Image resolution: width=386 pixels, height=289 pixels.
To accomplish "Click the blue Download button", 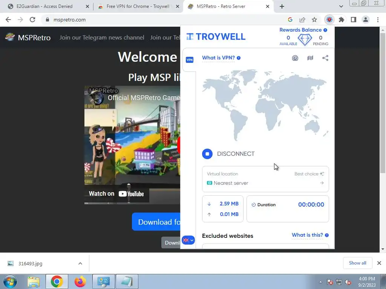I will [x=156, y=222].
